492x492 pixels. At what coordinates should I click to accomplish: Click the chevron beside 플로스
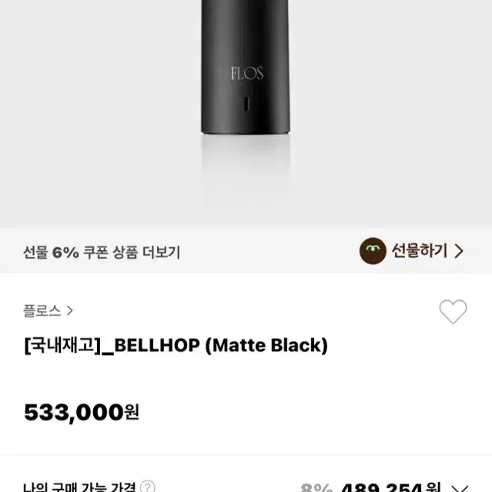[69, 310]
